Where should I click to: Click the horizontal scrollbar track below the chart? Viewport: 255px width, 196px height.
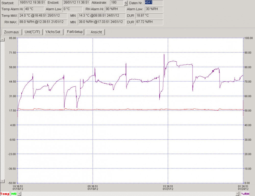(x=127, y=194)
